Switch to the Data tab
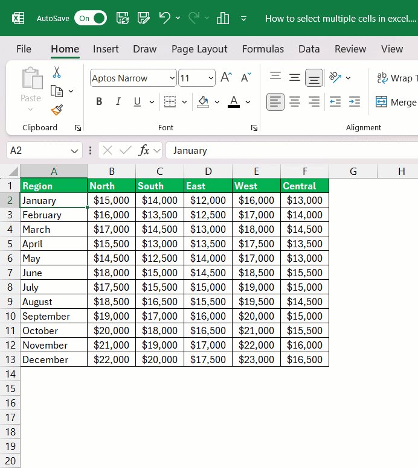418x468 pixels. click(309, 49)
